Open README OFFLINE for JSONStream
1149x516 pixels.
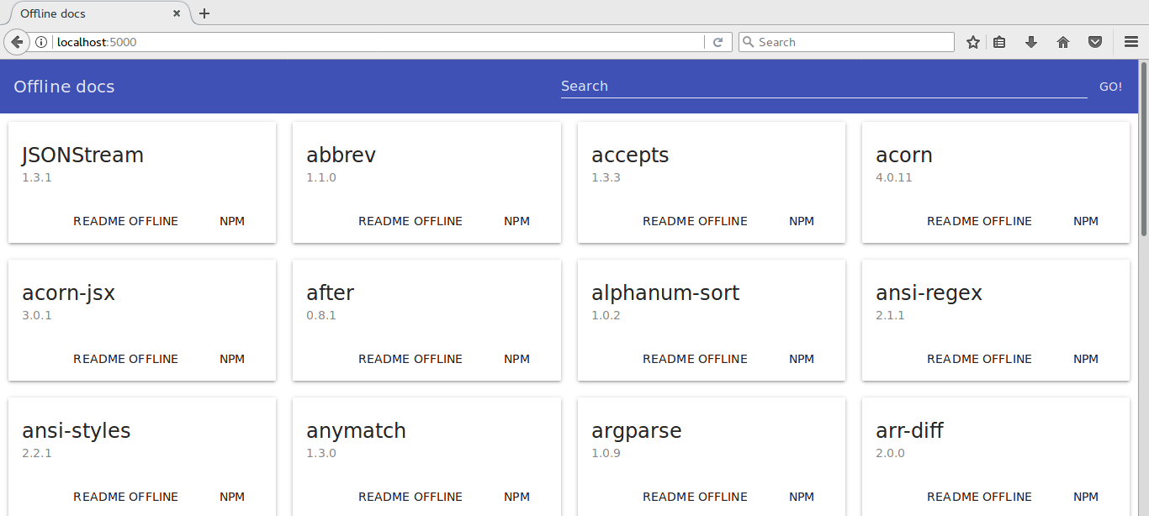coord(126,221)
